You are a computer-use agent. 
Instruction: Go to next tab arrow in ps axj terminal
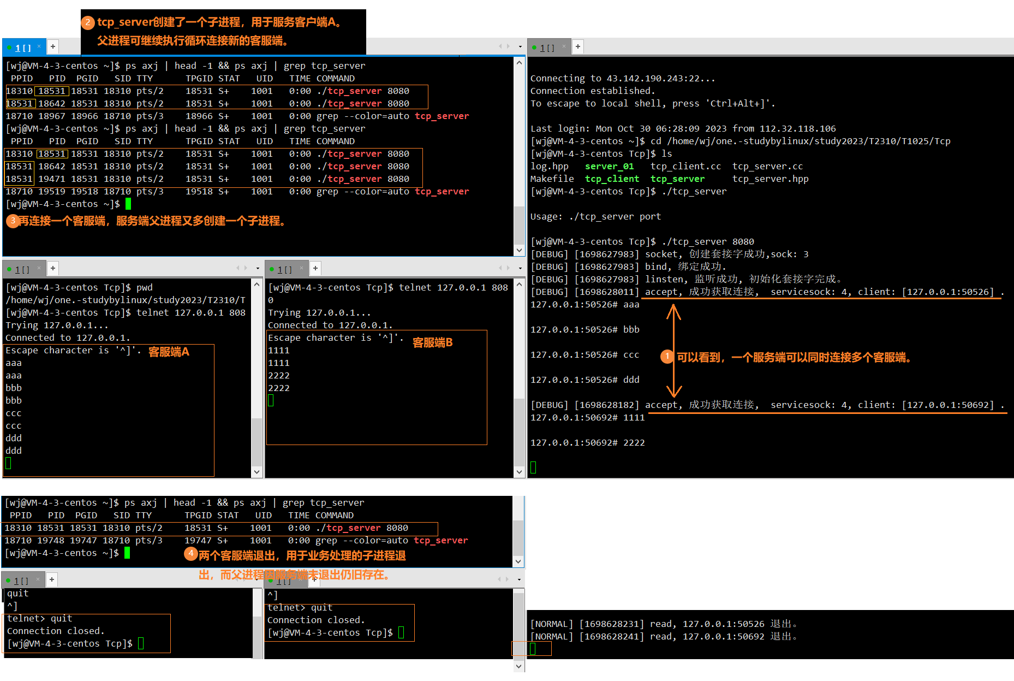(509, 46)
